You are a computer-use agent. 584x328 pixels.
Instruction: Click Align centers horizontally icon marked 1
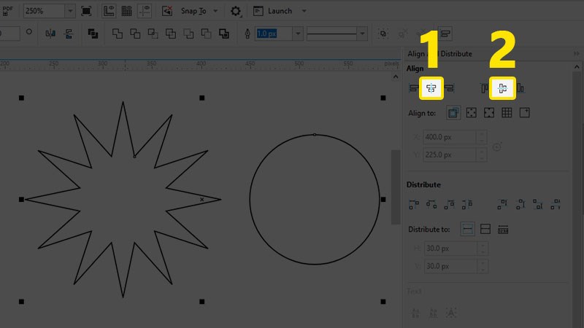pos(431,89)
